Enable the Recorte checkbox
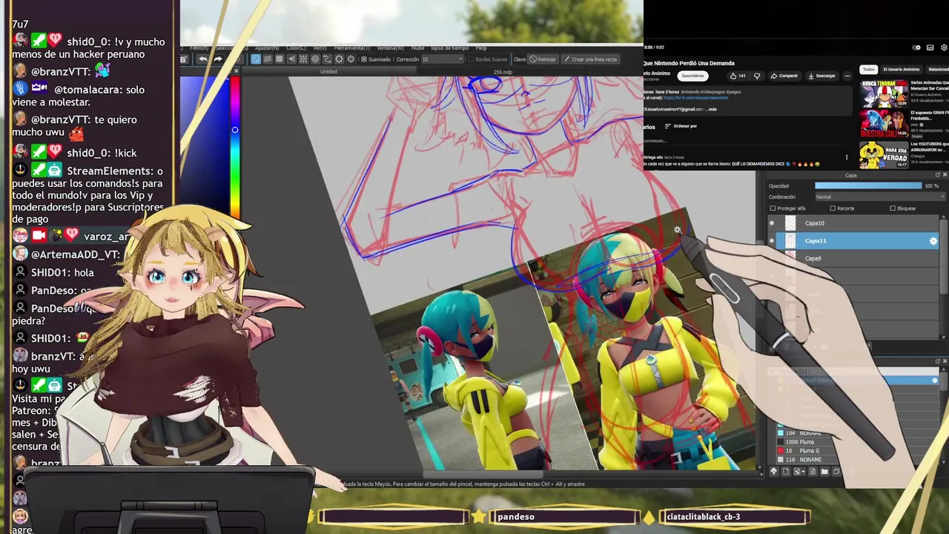This screenshot has height=534, width=949. point(833,208)
